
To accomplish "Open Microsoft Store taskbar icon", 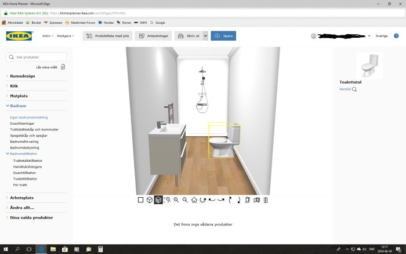I will pos(65,249).
